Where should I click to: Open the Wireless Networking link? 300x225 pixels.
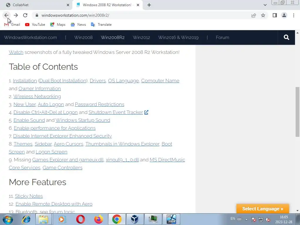click(37, 96)
